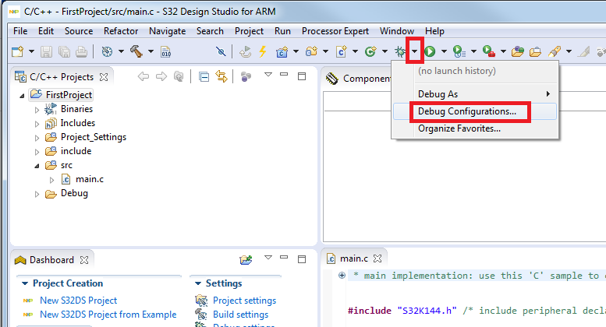
Task: Click the green bug Debug icon
Action: [x=400, y=51]
